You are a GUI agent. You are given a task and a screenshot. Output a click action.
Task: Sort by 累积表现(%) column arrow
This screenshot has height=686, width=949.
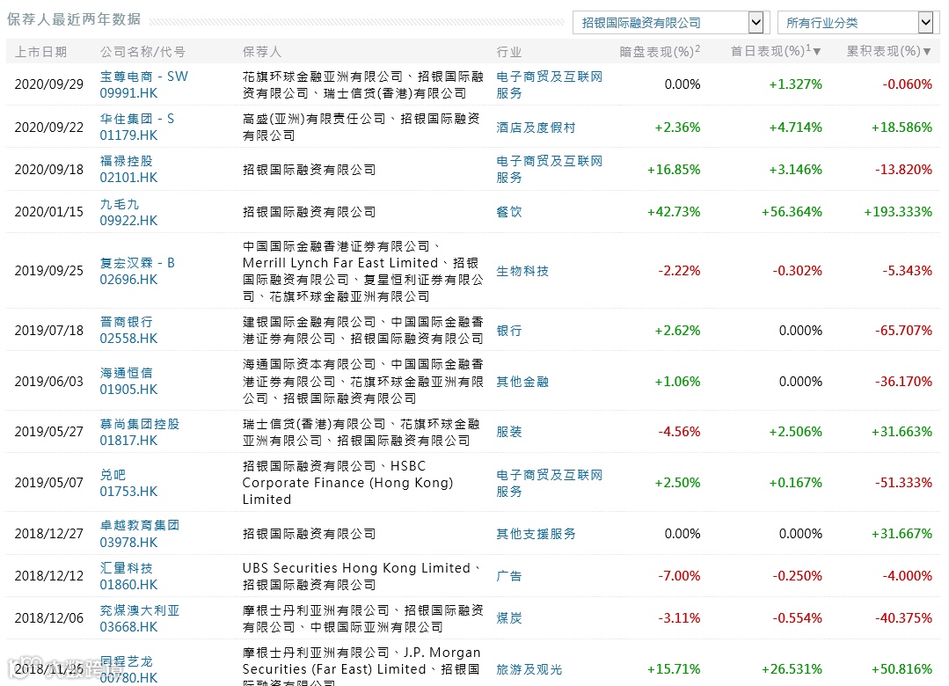pos(927,52)
